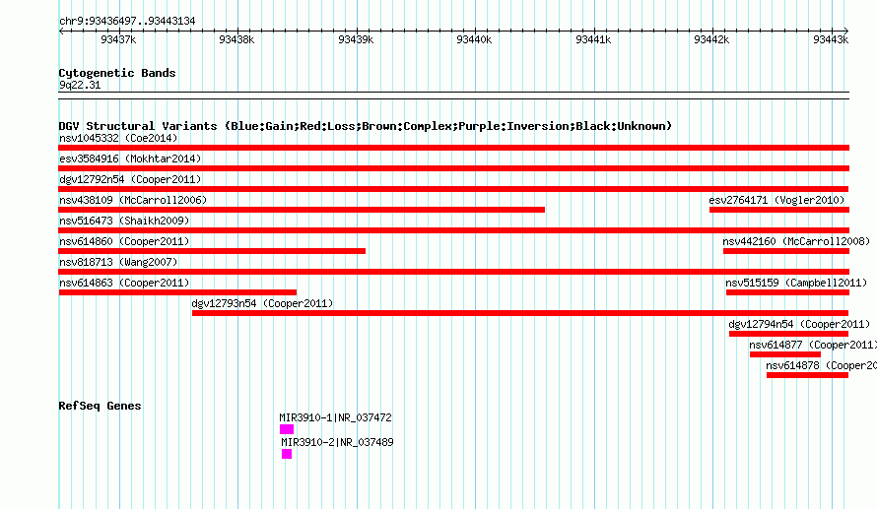The width and height of the screenshot is (877, 509).
Task: Click red bar under nsv614878
Action: tap(808, 375)
